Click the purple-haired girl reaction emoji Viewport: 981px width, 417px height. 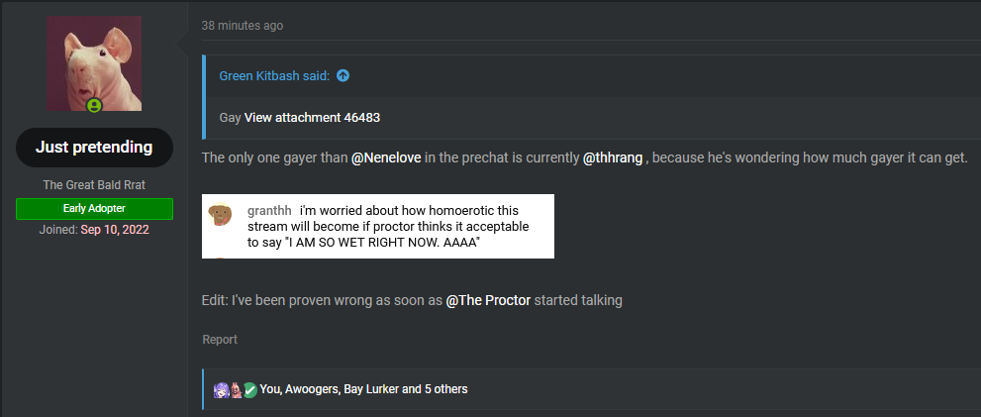click(222, 389)
